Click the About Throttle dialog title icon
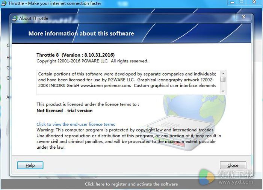The image size is (263, 190). click(x=15, y=18)
